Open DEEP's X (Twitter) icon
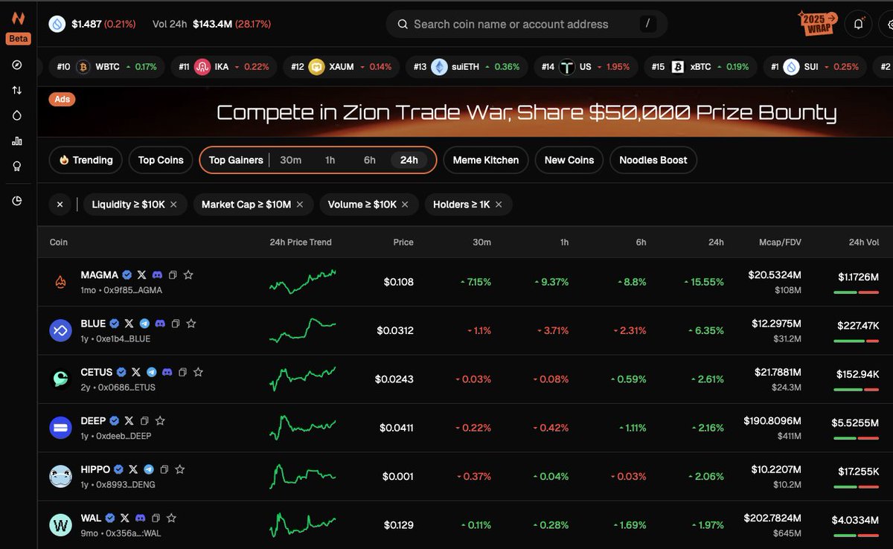The width and height of the screenshot is (893, 549). point(129,421)
